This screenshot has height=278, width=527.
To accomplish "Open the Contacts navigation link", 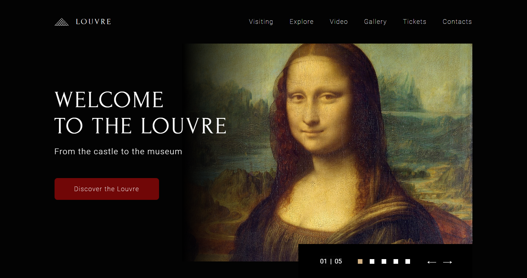I will point(457,22).
